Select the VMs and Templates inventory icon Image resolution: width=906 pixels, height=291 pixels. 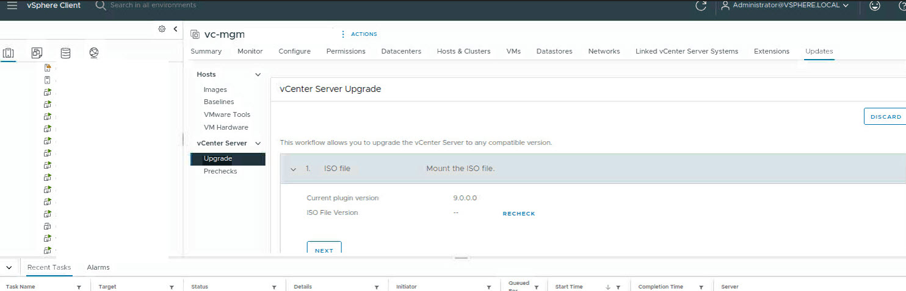[37, 53]
